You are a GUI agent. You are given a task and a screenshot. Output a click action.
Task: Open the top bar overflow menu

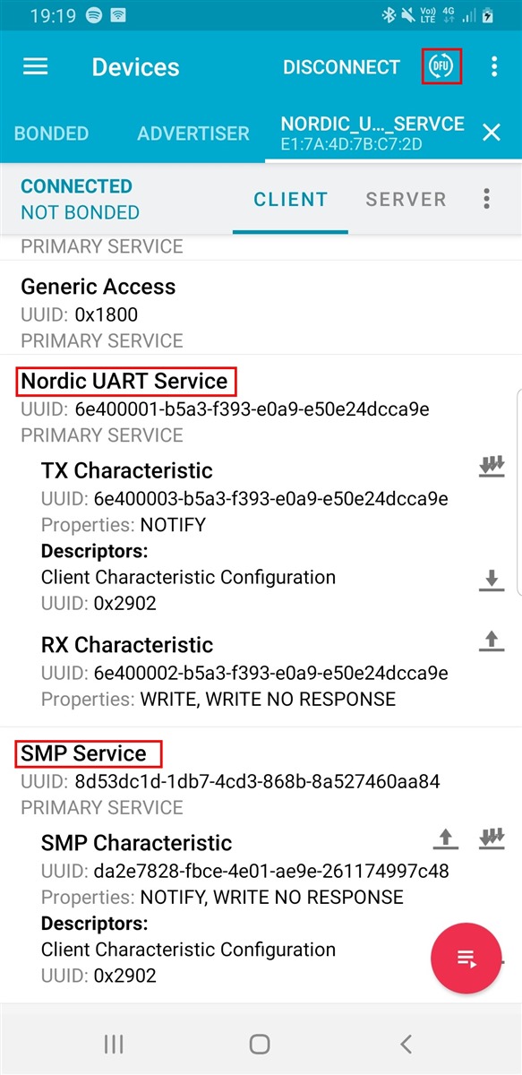click(x=493, y=67)
